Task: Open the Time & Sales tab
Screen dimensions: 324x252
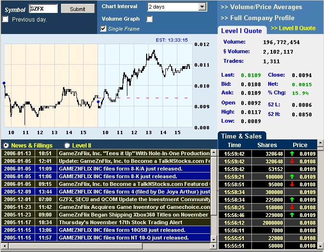Action: coord(242,136)
